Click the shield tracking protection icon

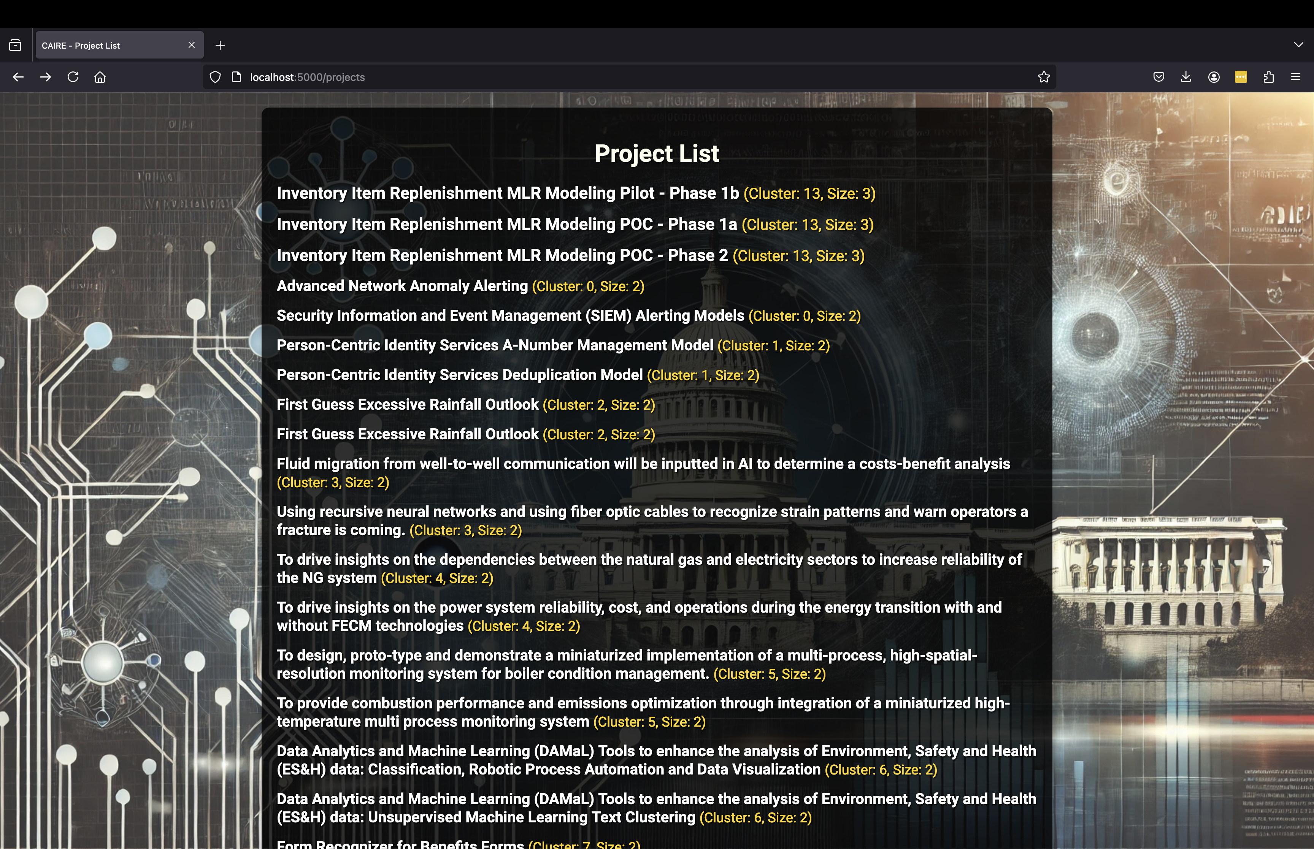[x=215, y=77]
